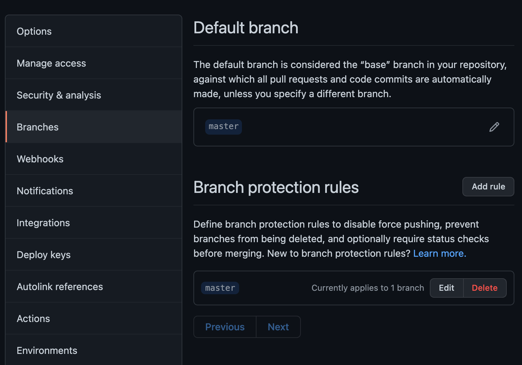
Task: Open the Deploy keys page
Action: (x=94, y=255)
